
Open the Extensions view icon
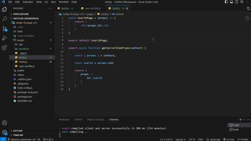click(x=4, y=47)
